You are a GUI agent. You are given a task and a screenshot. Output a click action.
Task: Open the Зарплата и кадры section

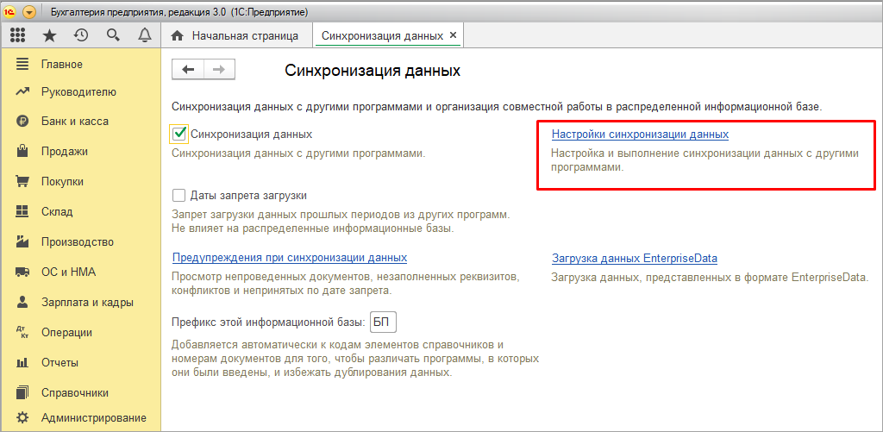click(x=85, y=303)
